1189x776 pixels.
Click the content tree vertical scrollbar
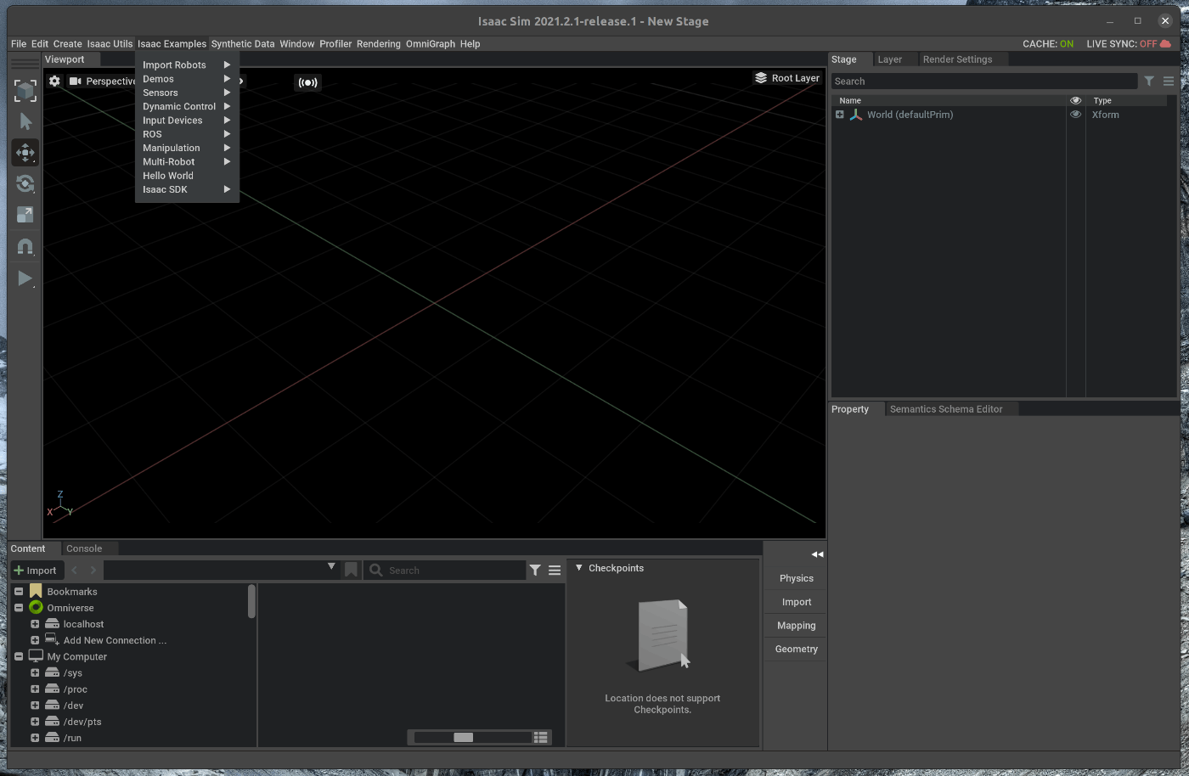tap(251, 601)
